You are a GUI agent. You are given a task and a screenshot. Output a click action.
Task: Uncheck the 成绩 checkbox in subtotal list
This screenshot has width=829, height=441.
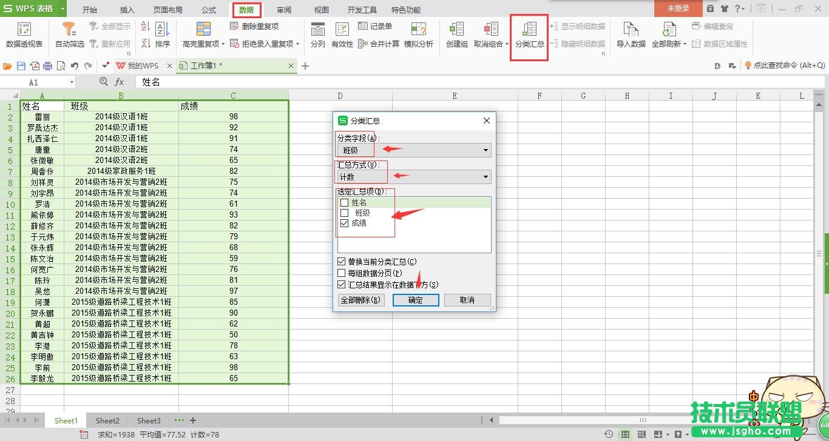click(345, 224)
